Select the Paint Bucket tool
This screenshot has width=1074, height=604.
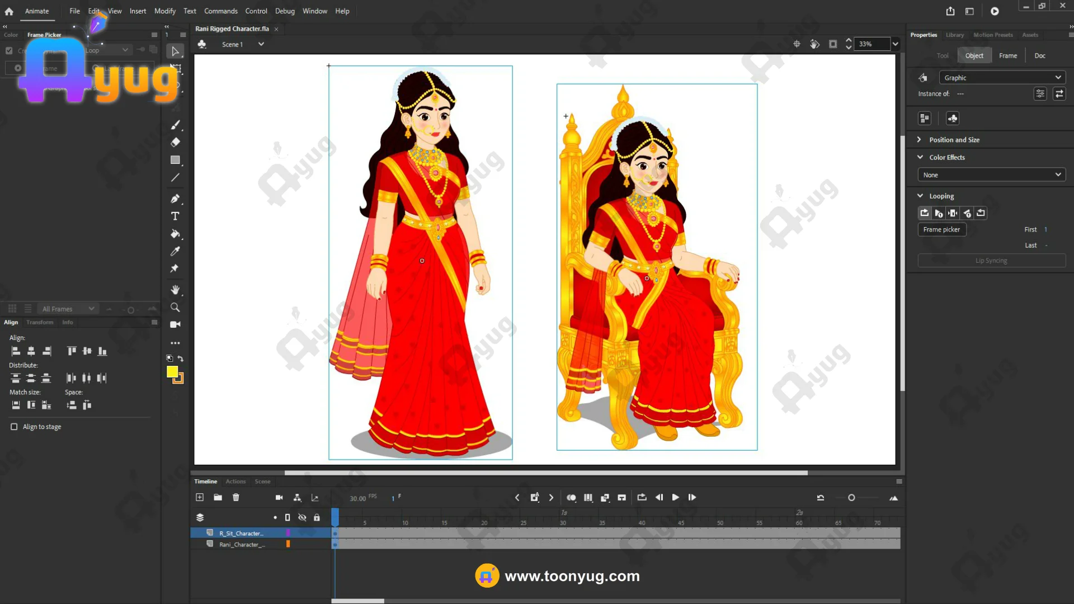pyautogui.click(x=175, y=234)
